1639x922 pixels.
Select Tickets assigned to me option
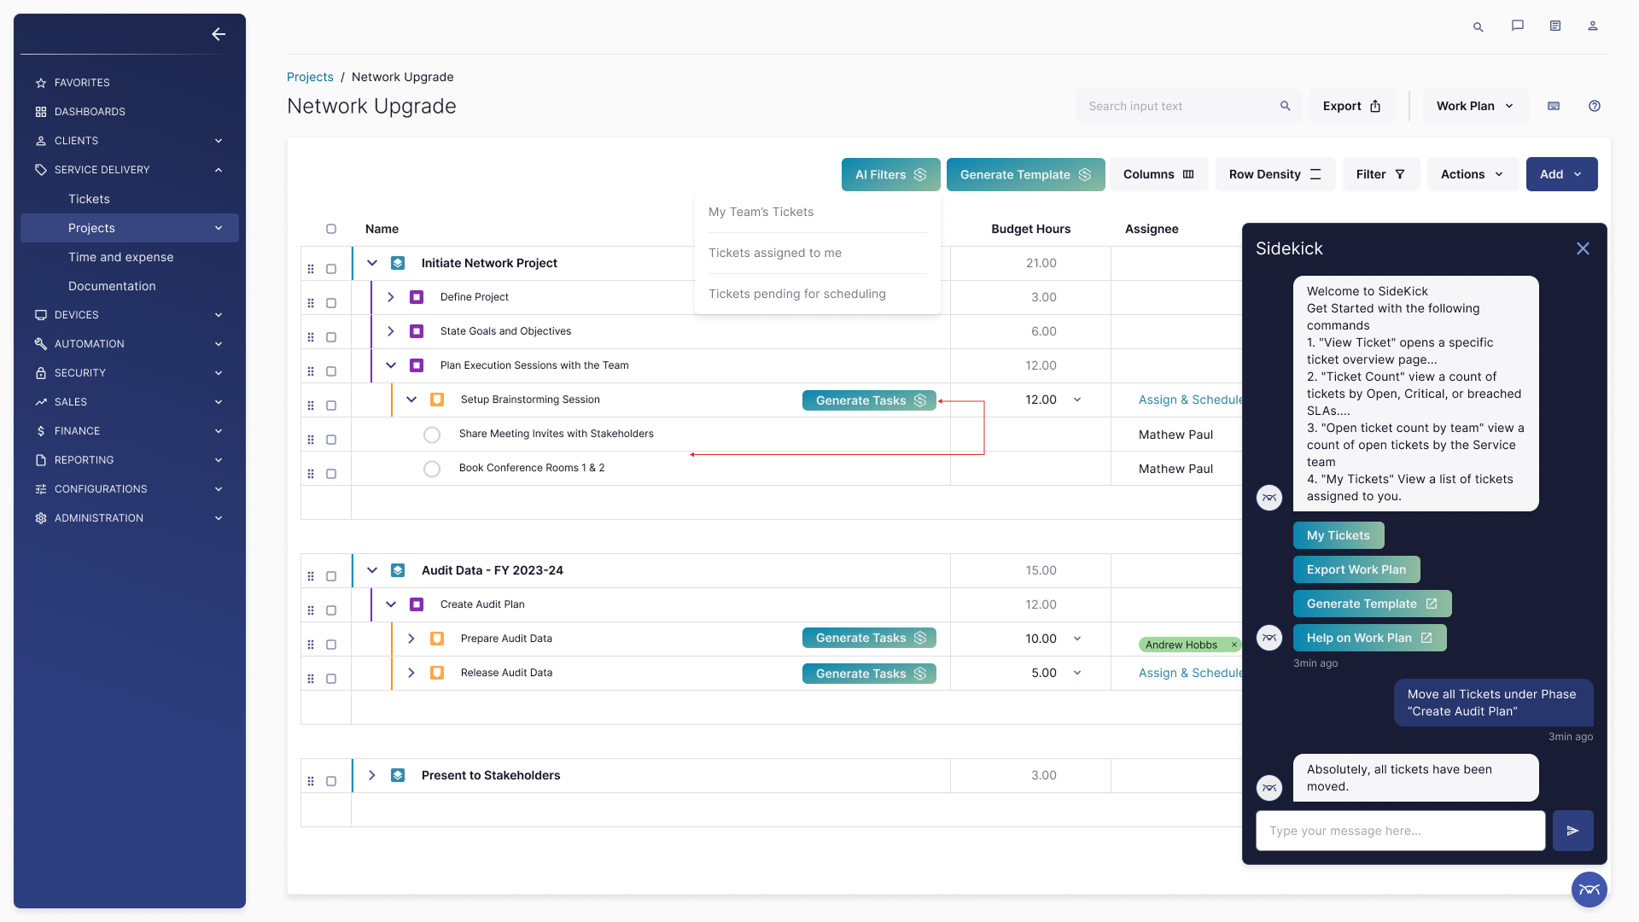[774, 253]
